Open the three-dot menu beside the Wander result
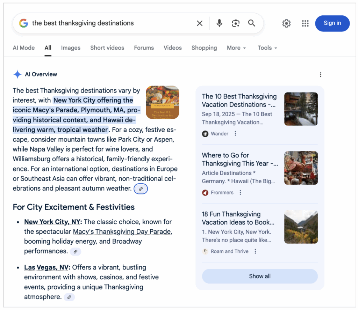The image size is (358, 310). point(235,133)
